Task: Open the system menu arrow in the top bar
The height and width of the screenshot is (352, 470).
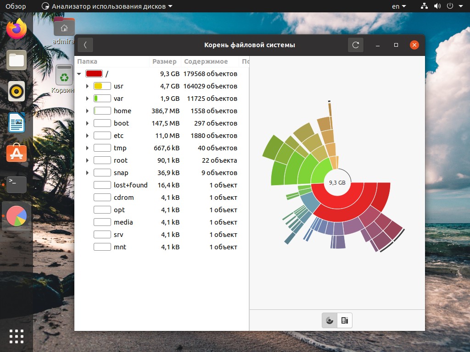Action: pos(461,6)
